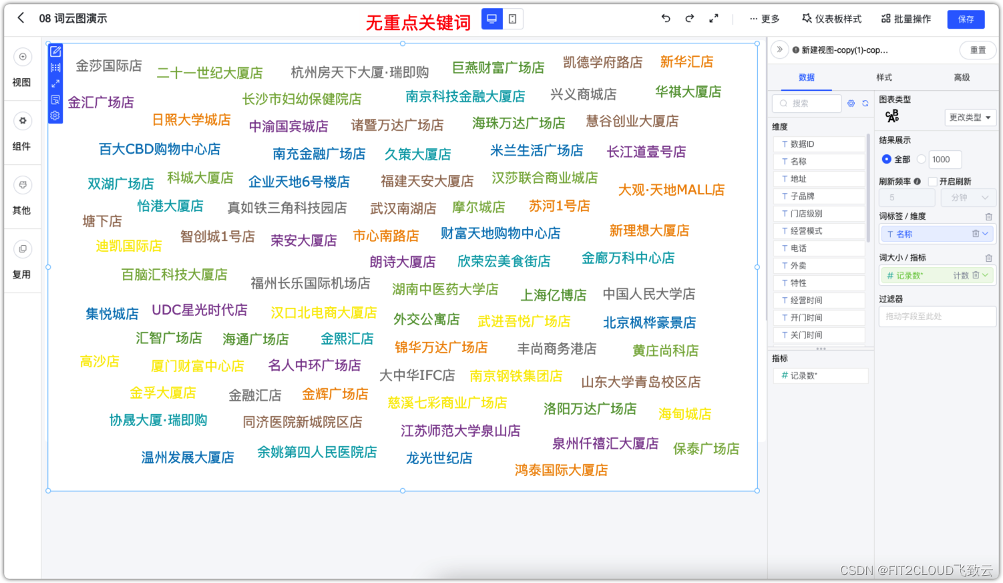Click the 计数 aggregation label
This screenshot has height=583, width=1003.
point(961,276)
